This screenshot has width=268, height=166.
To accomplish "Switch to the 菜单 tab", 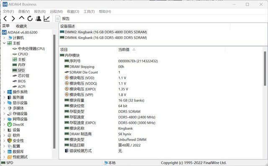I will [x=6, y=26].
